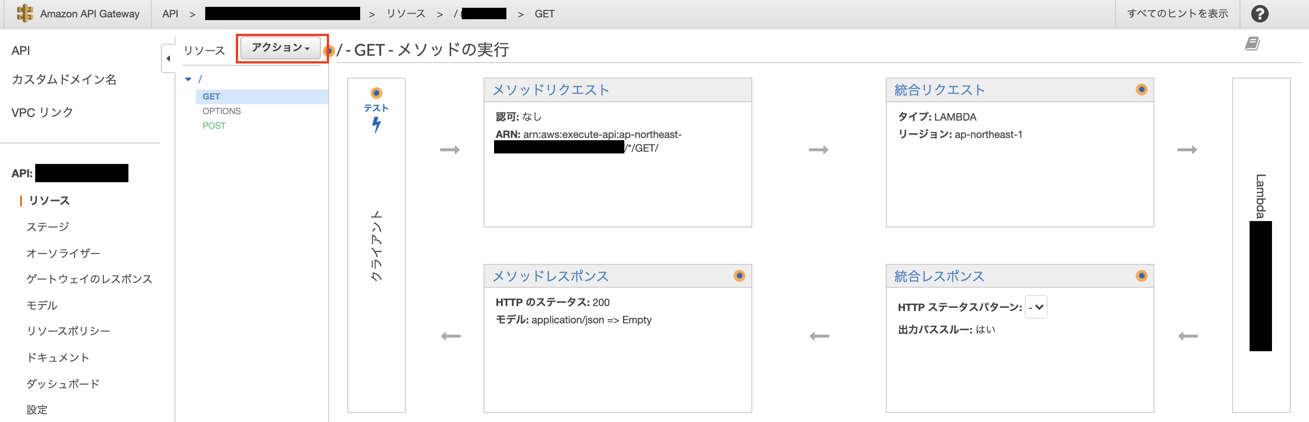Click the クライアント vertical label

376,246
